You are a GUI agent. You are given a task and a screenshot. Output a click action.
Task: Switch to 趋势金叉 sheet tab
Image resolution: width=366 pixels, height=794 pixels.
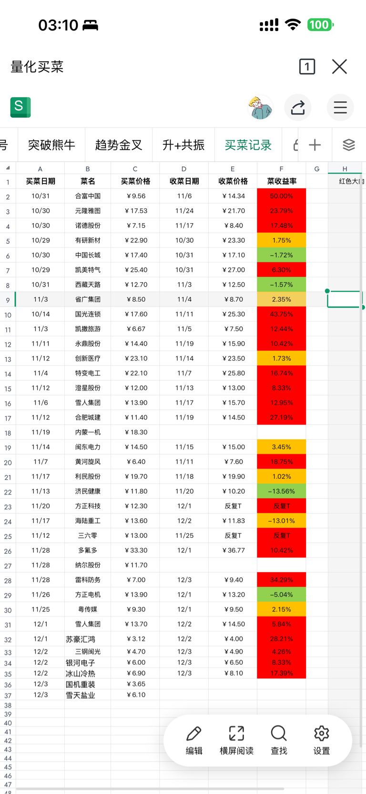119,145
